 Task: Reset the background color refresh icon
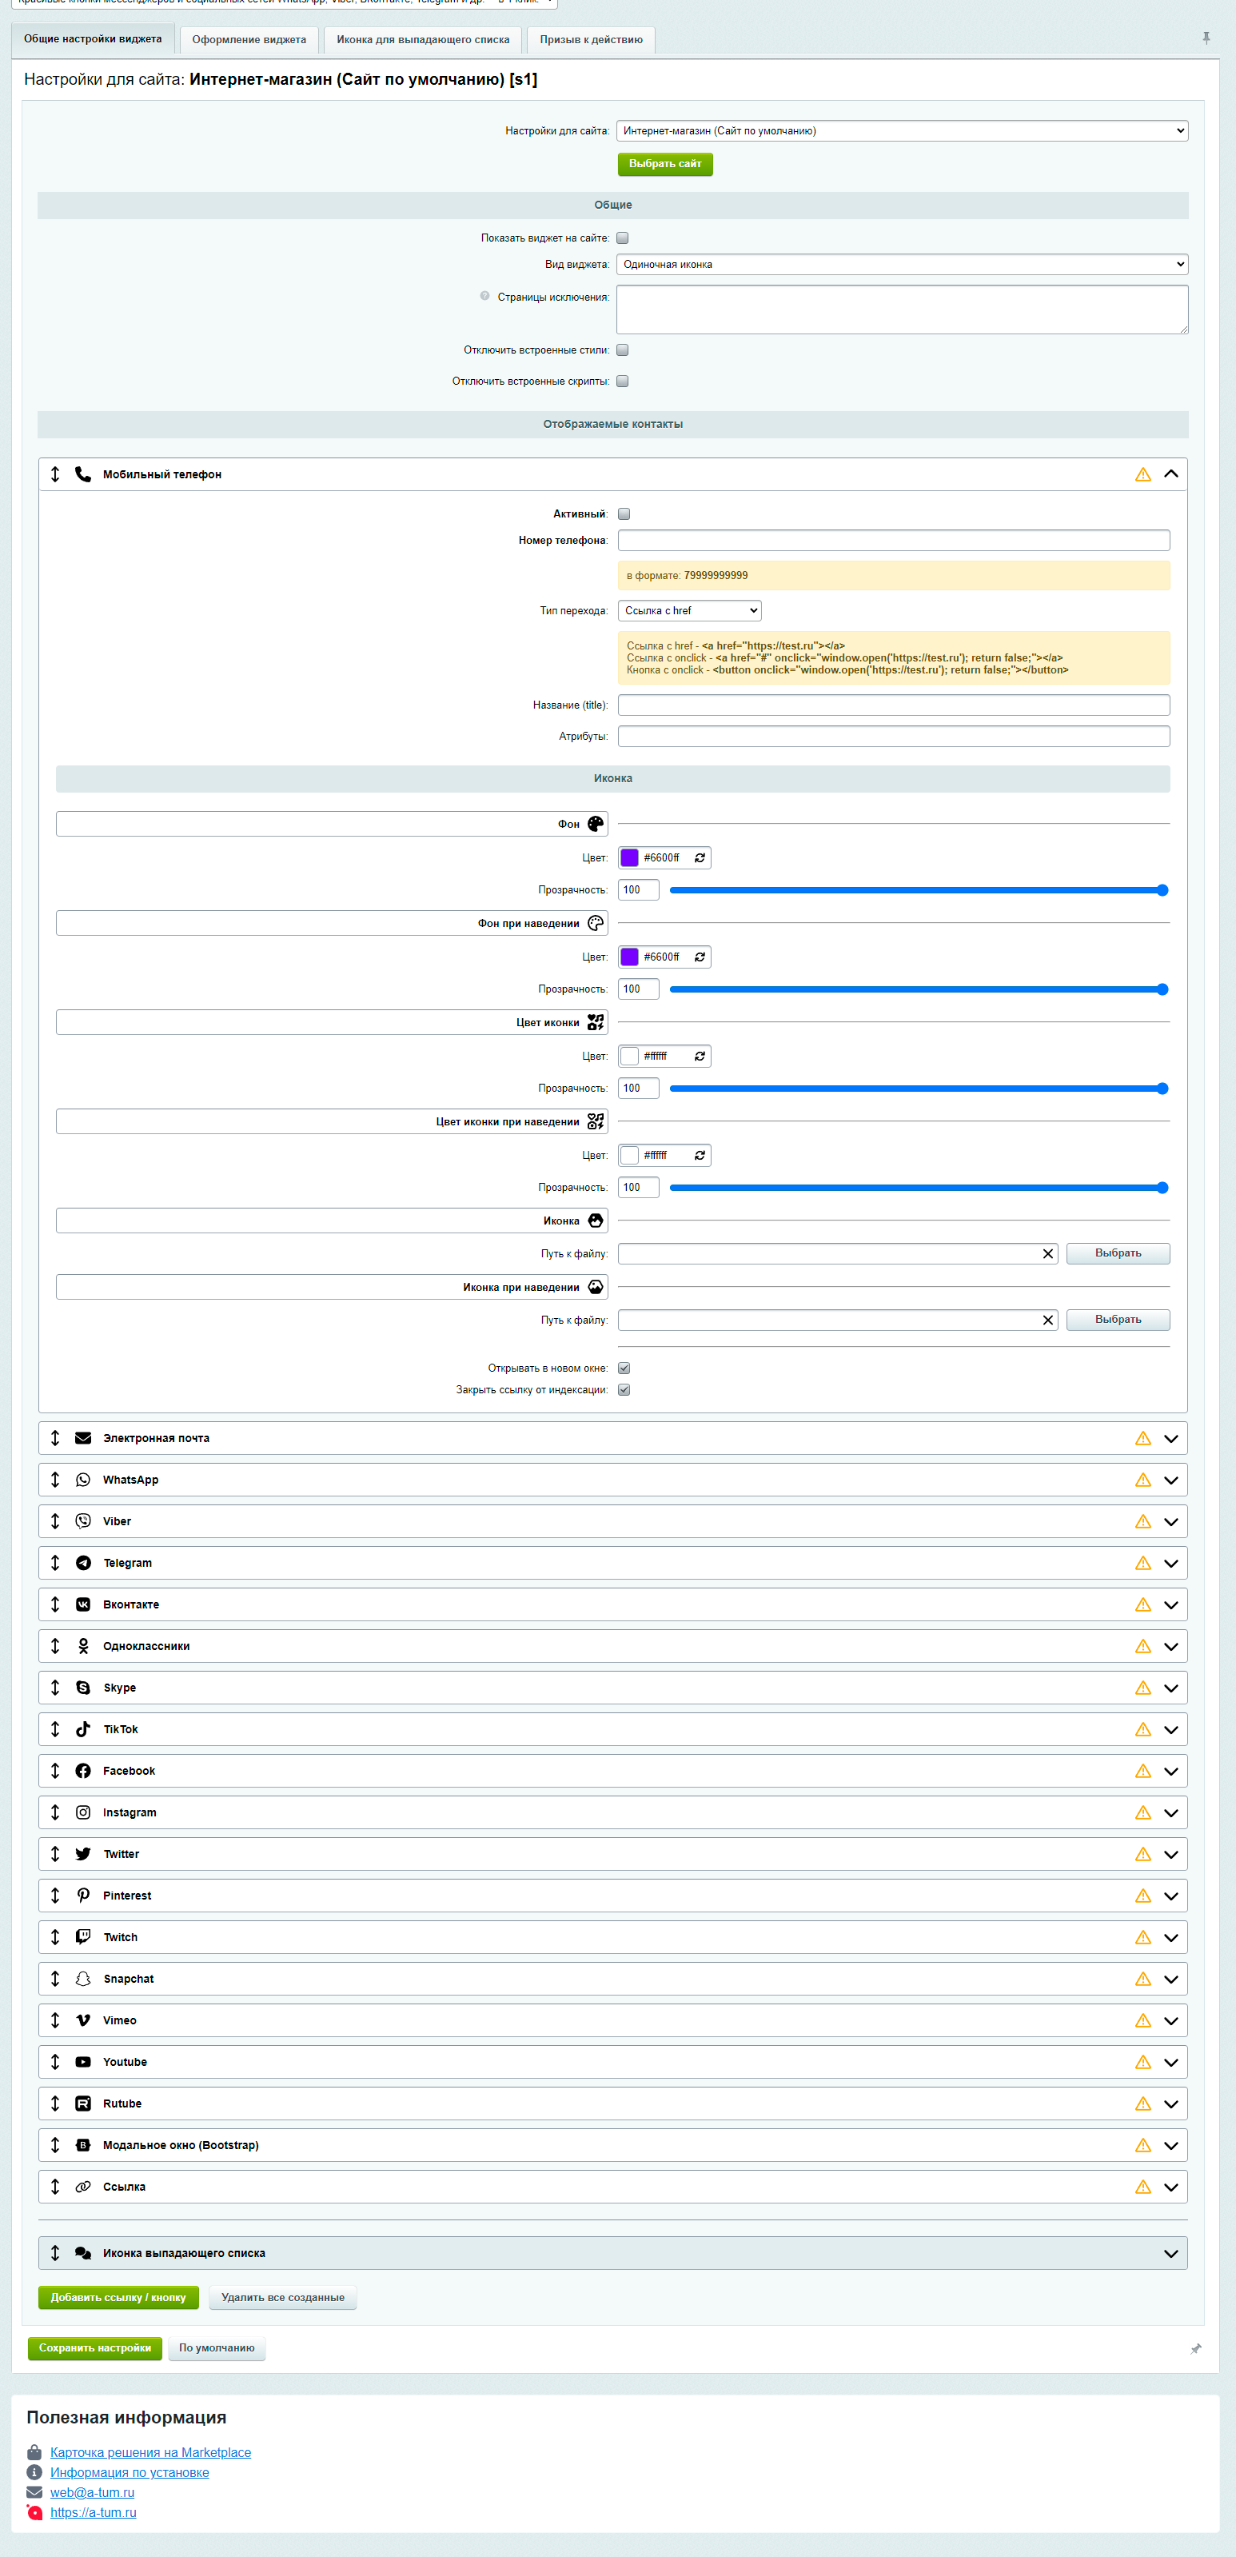[700, 857]
